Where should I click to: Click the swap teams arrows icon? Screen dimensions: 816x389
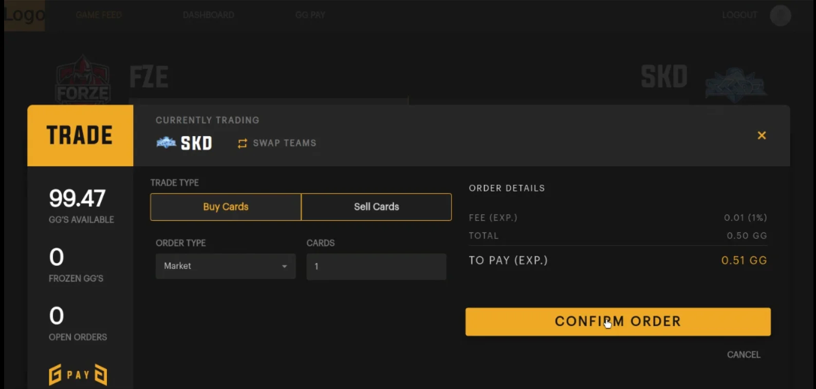pyautogui.click(x=243, y=144)
